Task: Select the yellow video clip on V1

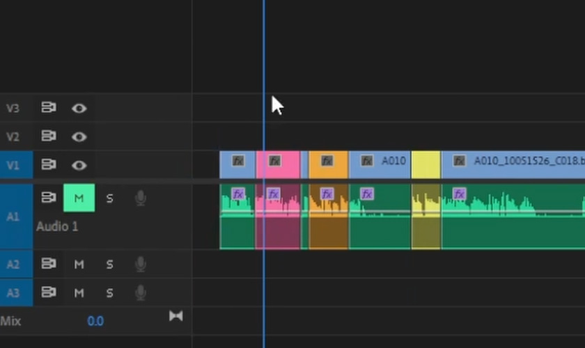Action: click(x=426, y=164)
